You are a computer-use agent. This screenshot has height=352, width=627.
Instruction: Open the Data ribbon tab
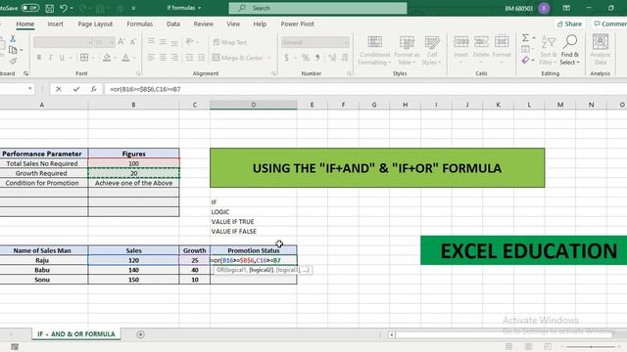coord(172,23)
